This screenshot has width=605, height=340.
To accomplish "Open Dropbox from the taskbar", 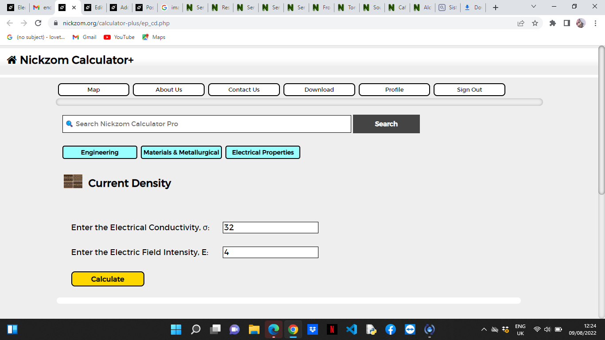I will [313, 329].
